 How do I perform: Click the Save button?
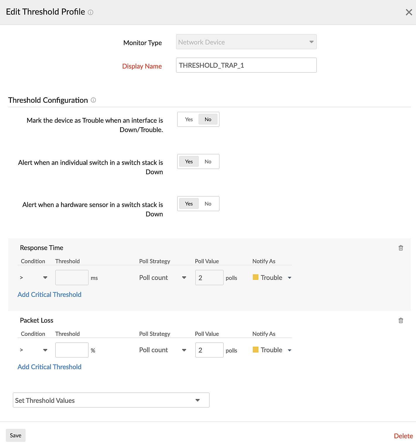pyautogui.click(x=16, y=435)
